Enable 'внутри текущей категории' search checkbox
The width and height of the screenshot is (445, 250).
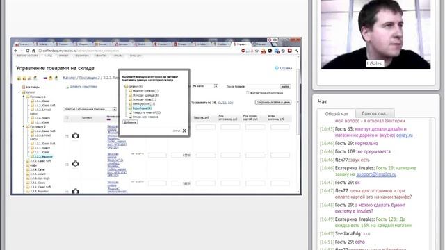[248, 92]
